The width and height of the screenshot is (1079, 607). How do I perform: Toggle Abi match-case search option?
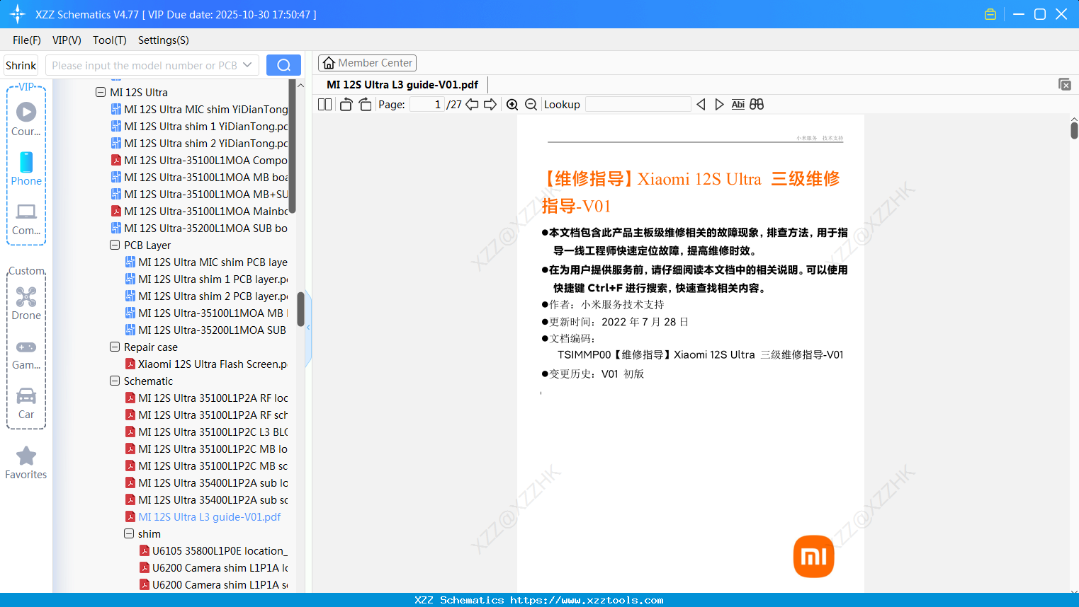(x=738, y=104)
